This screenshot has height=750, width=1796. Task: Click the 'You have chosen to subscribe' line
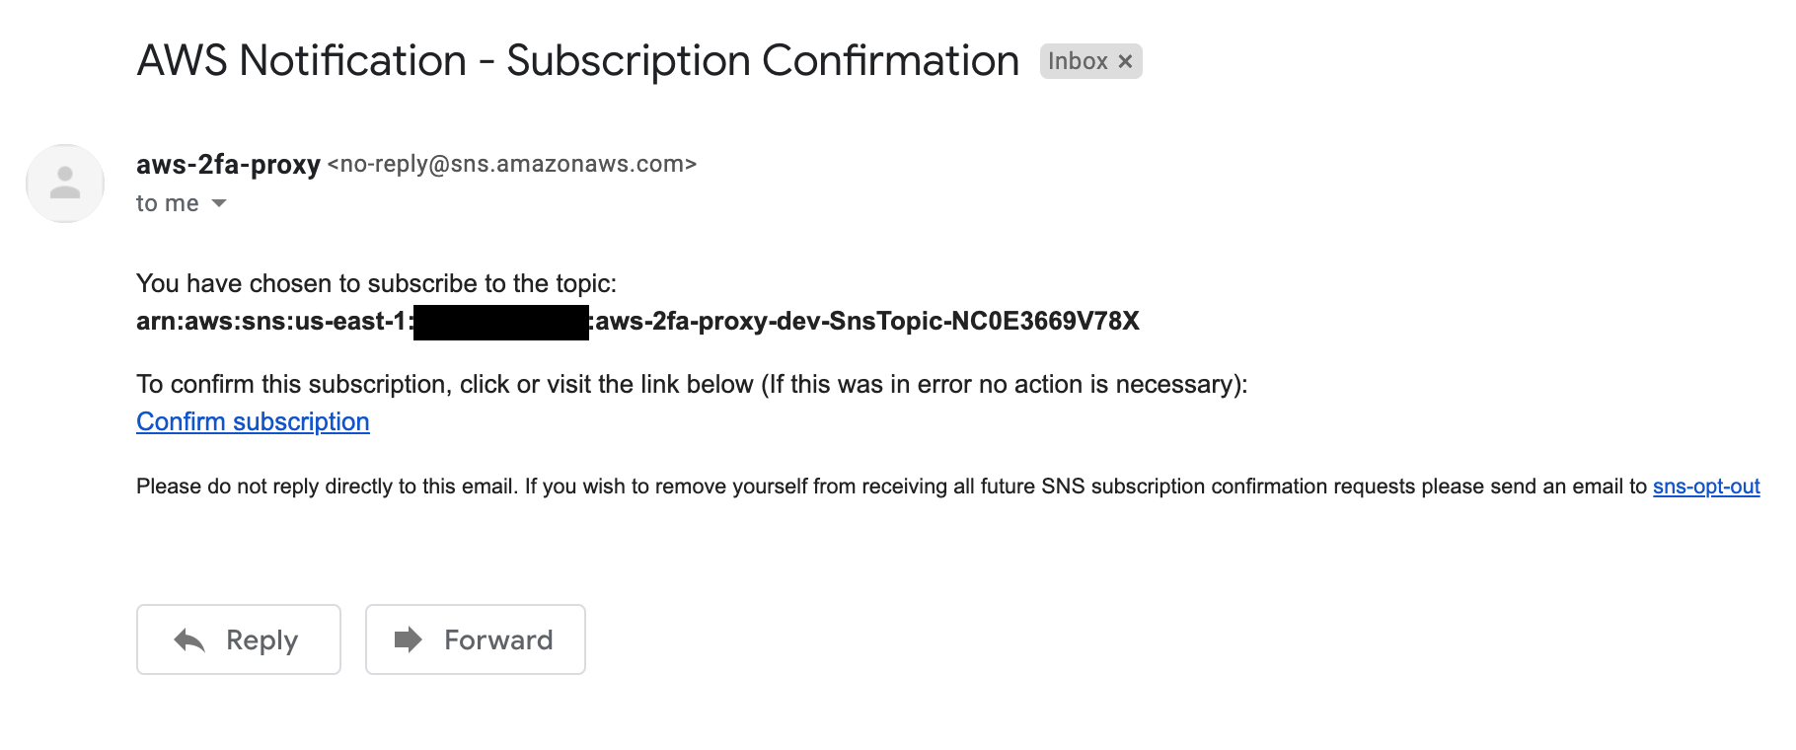(376, 284)
